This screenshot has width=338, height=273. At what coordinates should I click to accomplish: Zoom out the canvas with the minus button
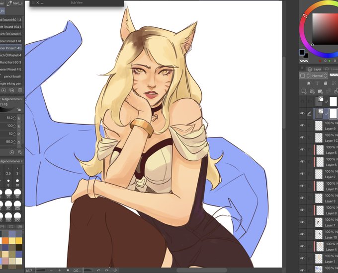[x=51, y=270]
